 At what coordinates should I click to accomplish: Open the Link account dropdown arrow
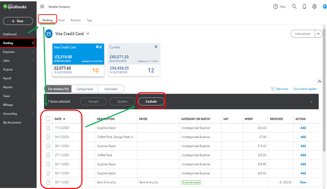tap(319, 33)
